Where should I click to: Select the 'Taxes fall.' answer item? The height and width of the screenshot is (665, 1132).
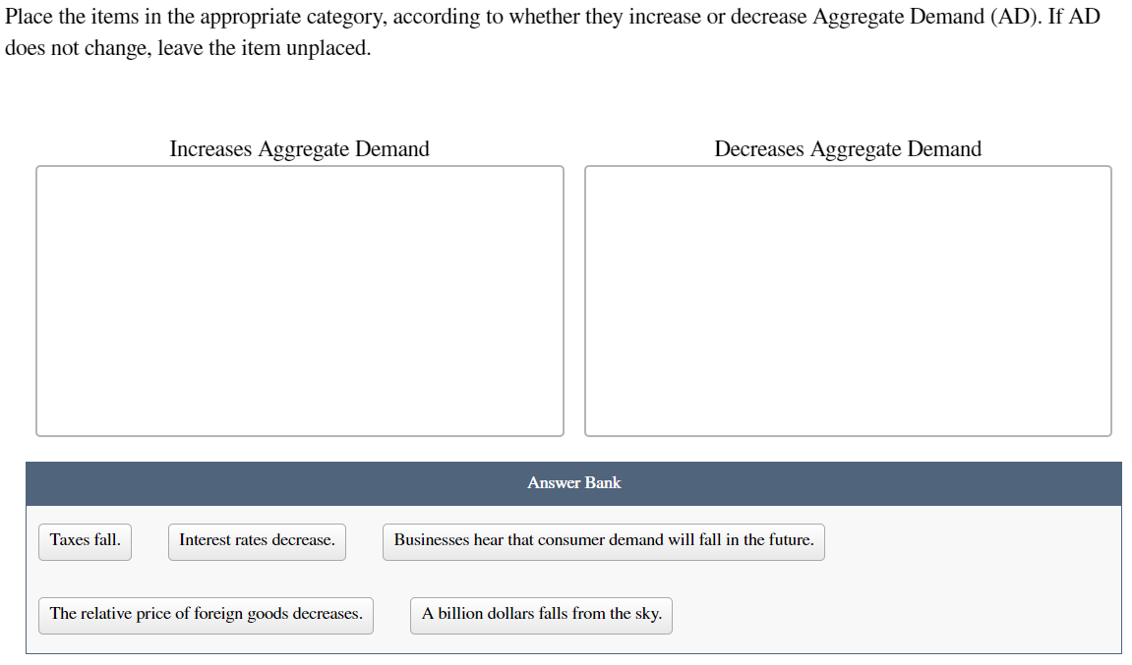coord(86,541)
